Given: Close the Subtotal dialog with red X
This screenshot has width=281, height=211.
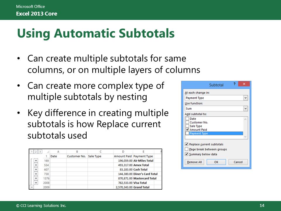Looking at the screenshot, I should (244, 84).
